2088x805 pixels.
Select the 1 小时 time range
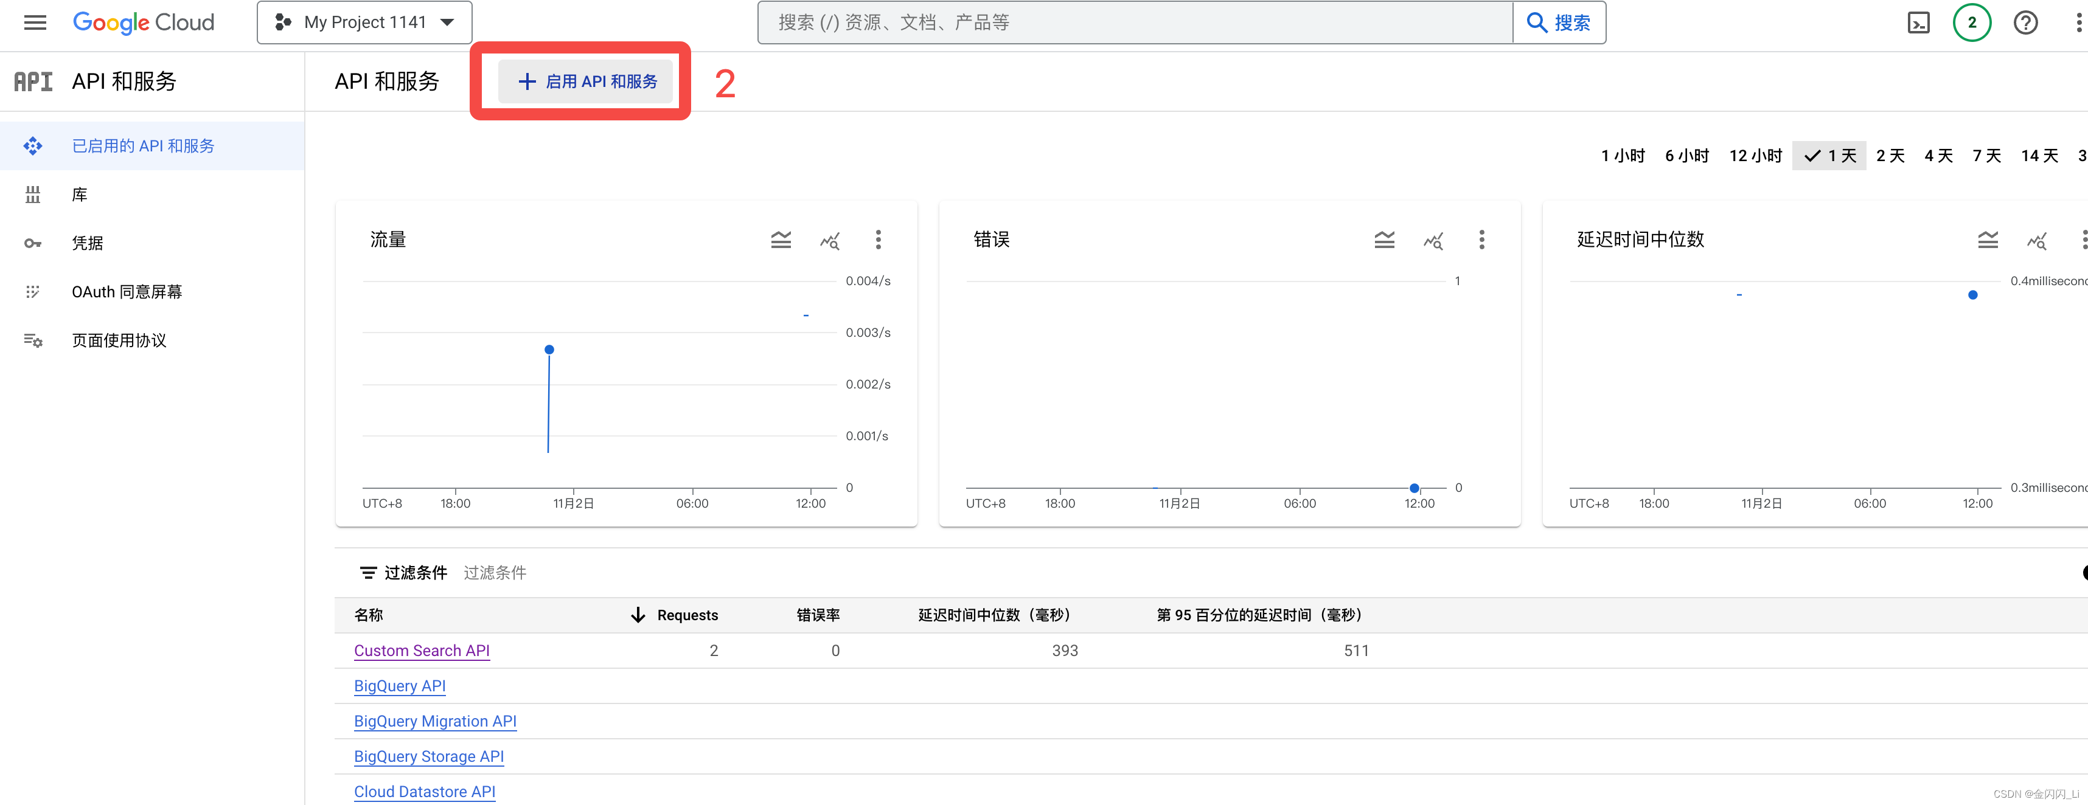click(x=1623, y=156)
